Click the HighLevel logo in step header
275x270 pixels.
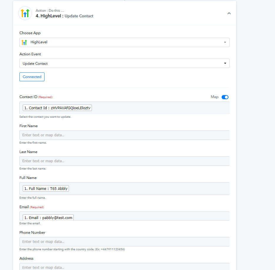(25, 13)
